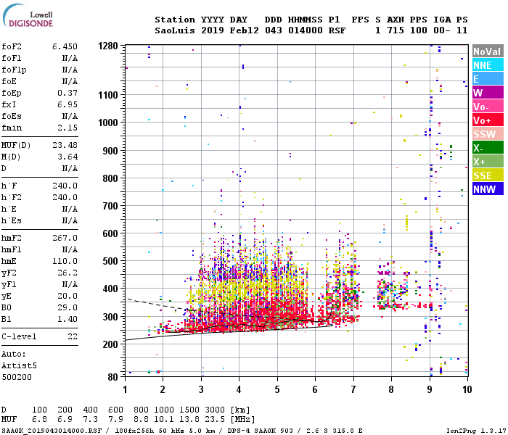This screenshot has width=508, height=435.
Task: Click the foEp value 0.37
Action: click(67, 93)
